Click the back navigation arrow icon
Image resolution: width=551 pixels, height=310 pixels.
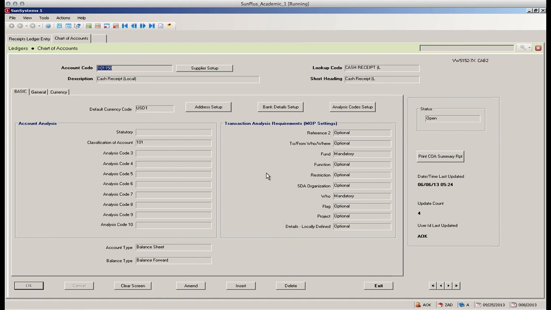[20, 26]
